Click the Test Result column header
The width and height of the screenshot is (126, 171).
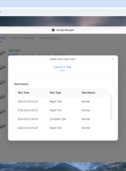tap(88, 93)
